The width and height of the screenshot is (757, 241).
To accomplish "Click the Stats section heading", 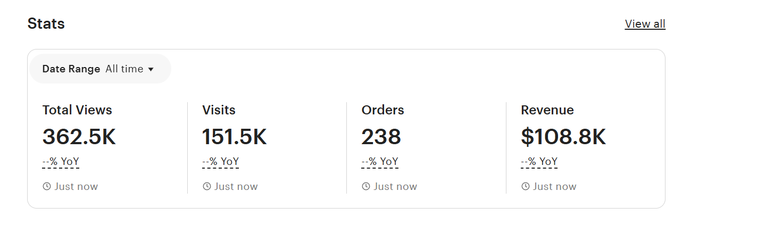I will tap(46, 24).
